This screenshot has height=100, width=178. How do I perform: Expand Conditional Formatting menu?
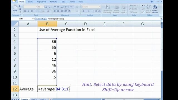pos(107,9)
